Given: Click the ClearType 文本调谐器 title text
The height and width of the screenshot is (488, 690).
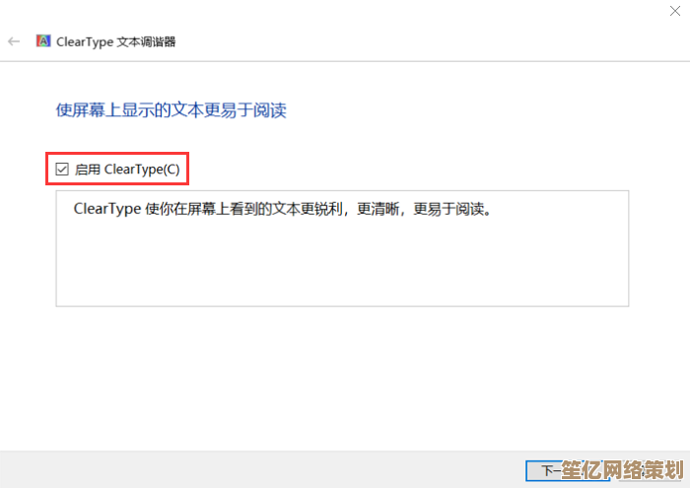Looking at the screenshot, I should pyautogui.click(x=115, y=41).
